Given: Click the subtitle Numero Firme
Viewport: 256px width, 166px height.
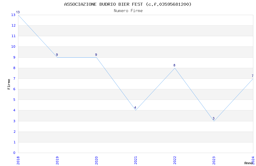Looking at the screenshot, I should tap(128, 11).
